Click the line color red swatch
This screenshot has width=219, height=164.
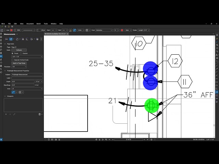click(x=11, y=30)
